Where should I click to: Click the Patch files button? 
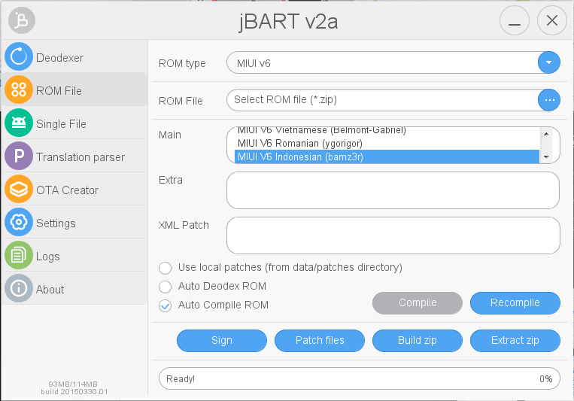(320, 341)
